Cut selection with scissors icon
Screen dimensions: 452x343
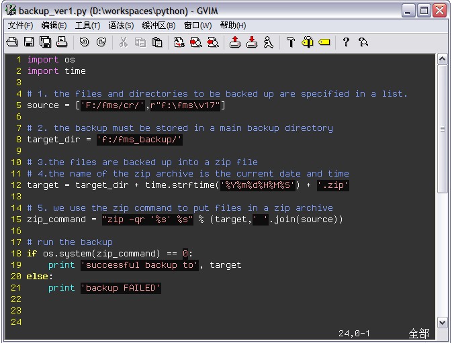point(124,42)
